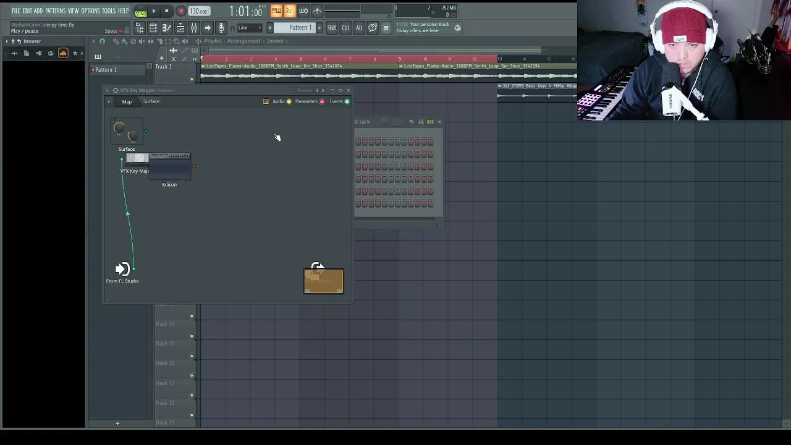Click the previous preset arrow
791x445 pixels.
[317, 90]
